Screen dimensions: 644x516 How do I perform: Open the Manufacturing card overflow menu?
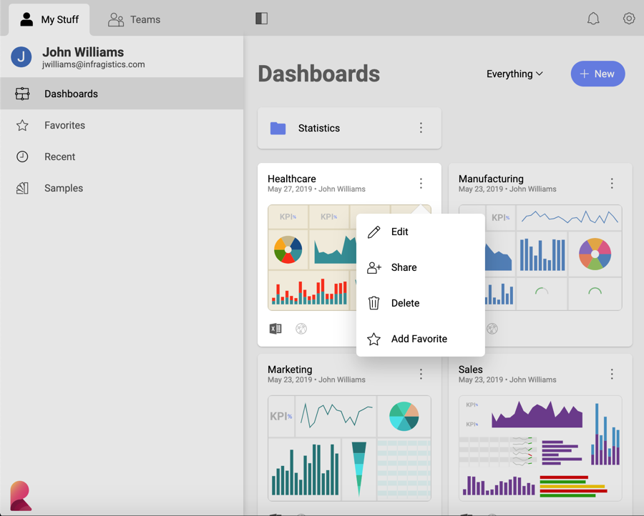click(612, 184)
